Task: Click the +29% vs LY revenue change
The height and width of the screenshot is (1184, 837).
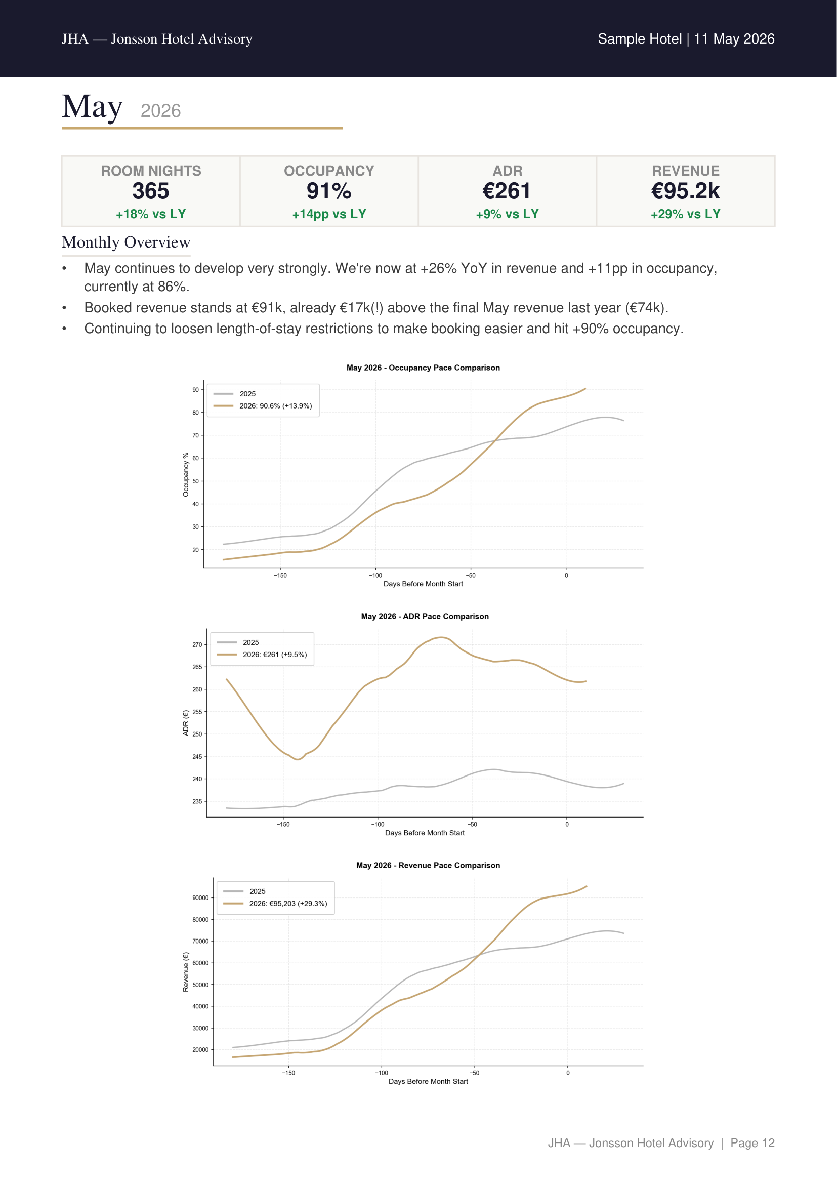Action: 686,214
